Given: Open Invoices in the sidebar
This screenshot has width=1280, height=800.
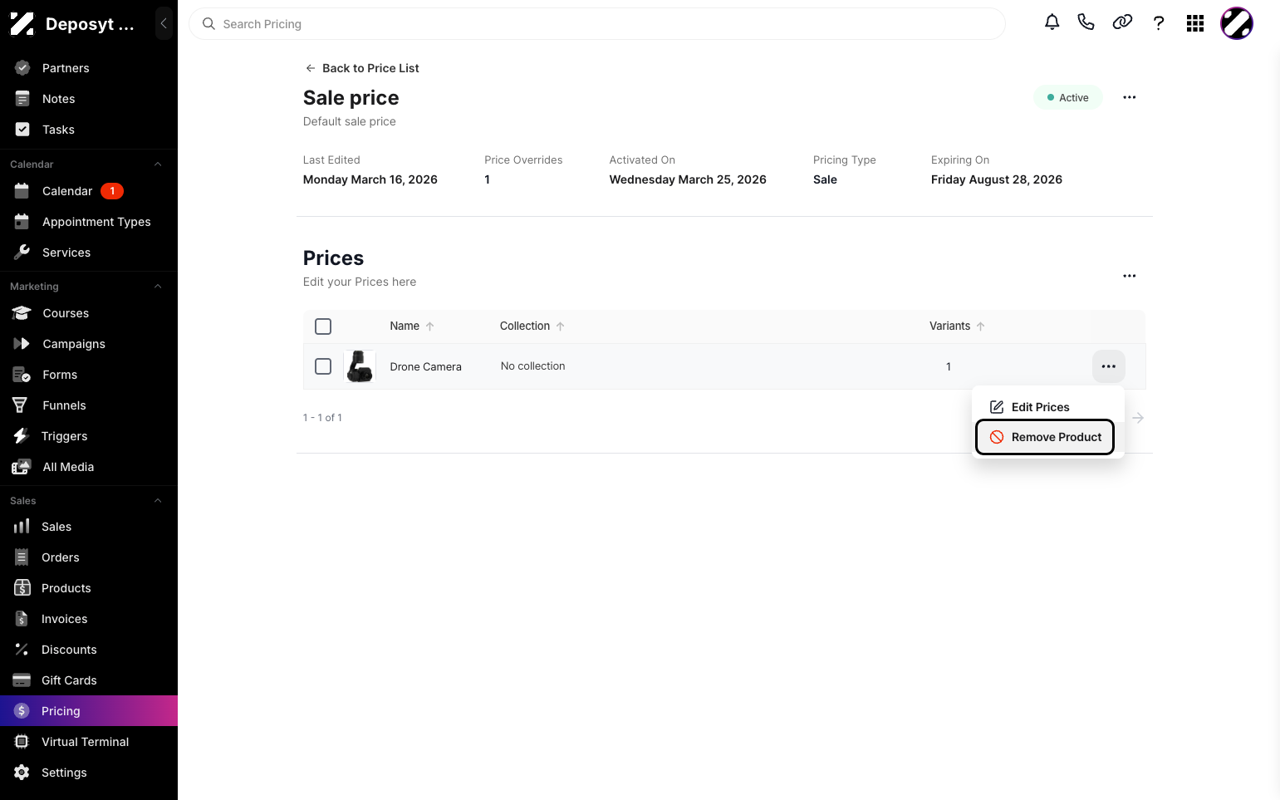Looking at the screenshot, I should coord(89,619).
